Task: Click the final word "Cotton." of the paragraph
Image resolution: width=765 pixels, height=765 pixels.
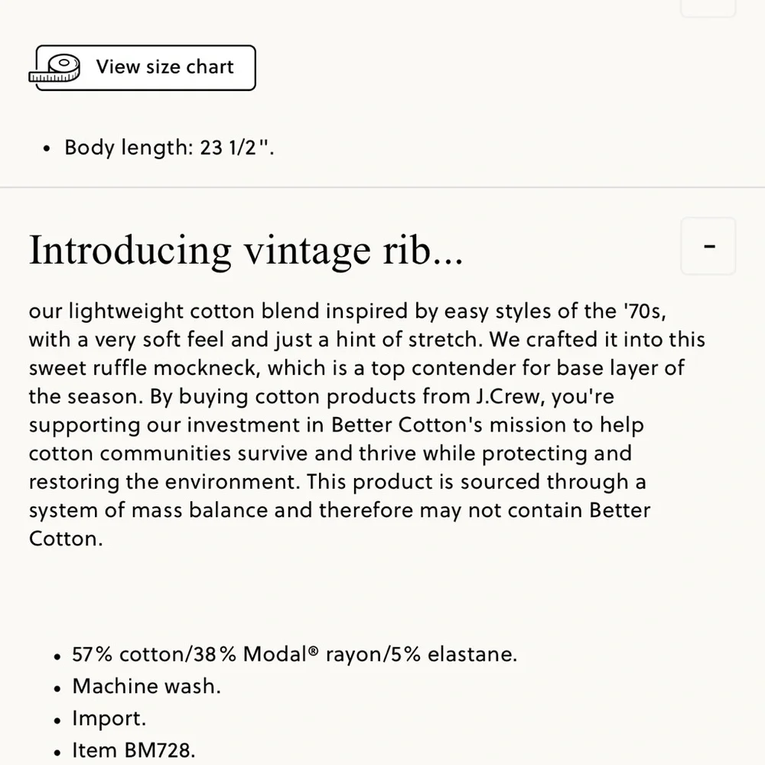Action: (x=66, y=538)
